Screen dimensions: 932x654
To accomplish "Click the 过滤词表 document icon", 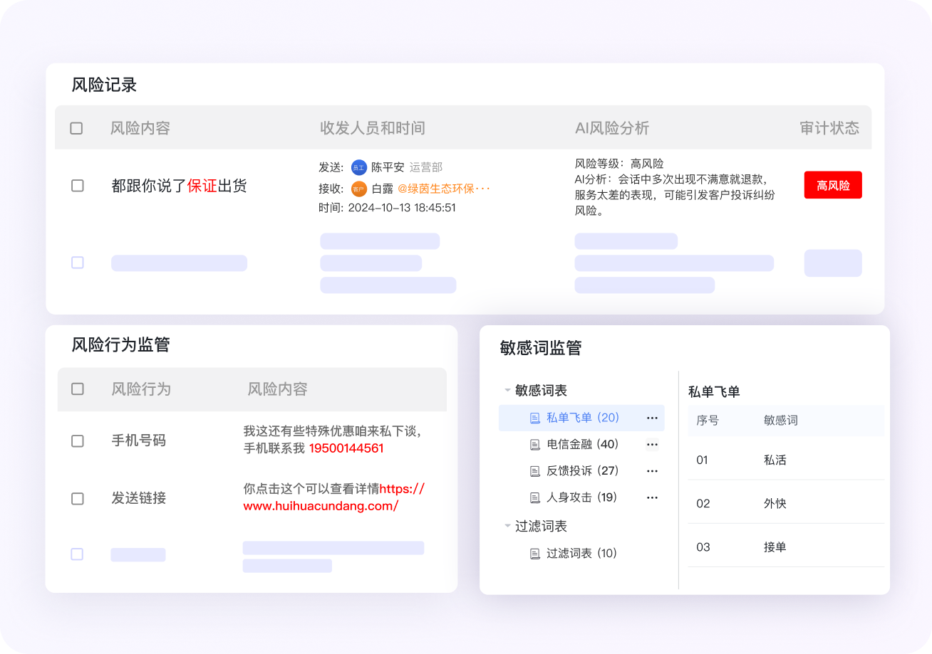I will (535, 553).
